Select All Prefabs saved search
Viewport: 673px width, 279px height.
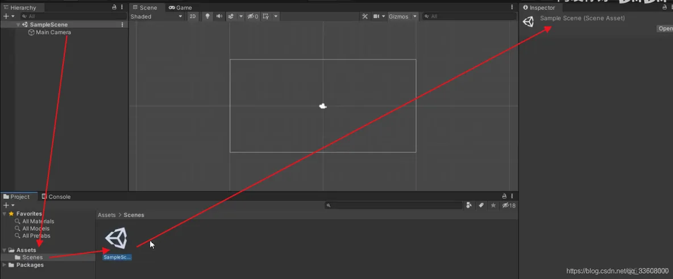pyautogui.click(x=36, y=236)
